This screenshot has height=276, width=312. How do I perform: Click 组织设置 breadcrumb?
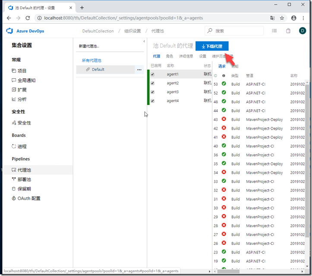click(x=132, y=31)
